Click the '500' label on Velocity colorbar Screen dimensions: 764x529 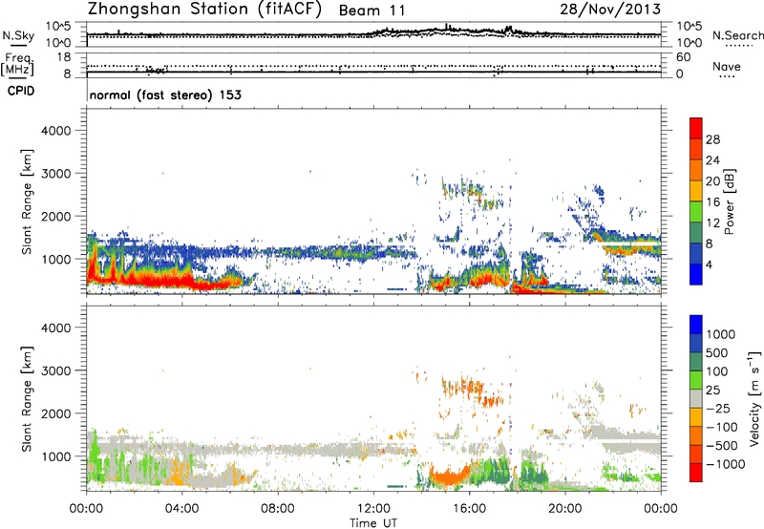click(719, 352)
